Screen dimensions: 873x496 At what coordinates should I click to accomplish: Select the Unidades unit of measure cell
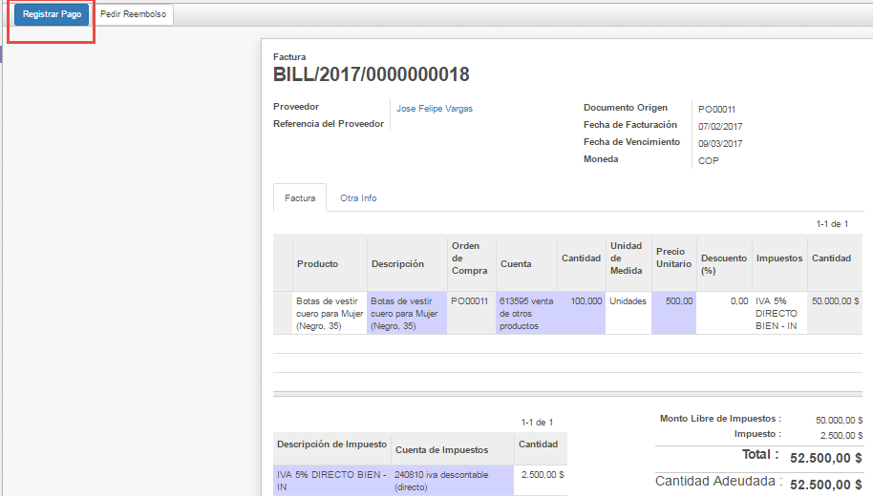point(628,301)
